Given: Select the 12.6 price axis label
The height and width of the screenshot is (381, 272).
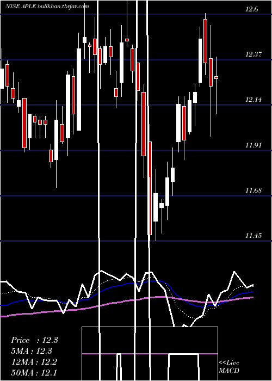Looking at the screenshot, I should 251,9.
